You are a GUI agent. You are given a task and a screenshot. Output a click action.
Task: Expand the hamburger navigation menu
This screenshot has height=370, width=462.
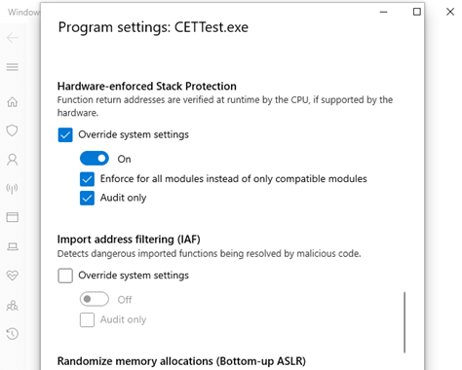pyautogui.click(x=13, y=67)
